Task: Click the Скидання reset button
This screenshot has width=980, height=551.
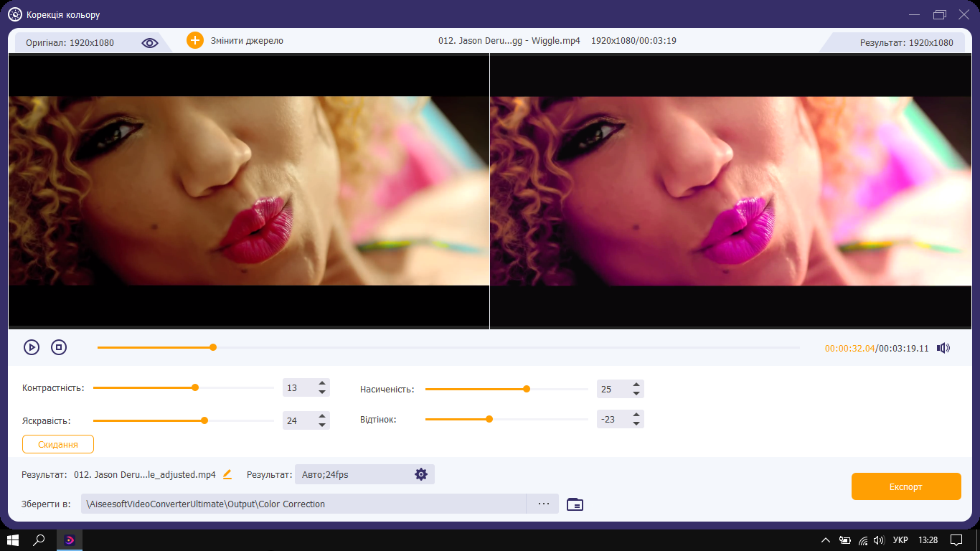Action: [58, 445]
